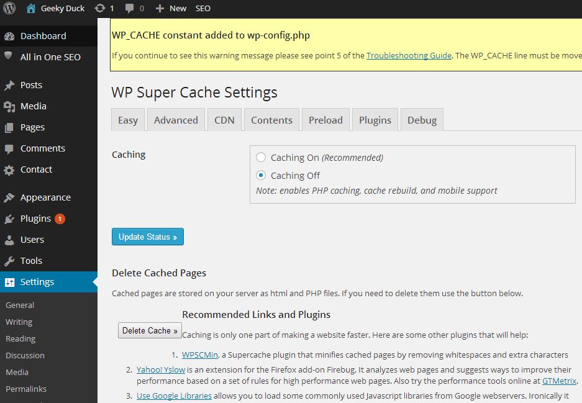
Task: Open the New menu in admin bar
Action: tap(178, 8)
